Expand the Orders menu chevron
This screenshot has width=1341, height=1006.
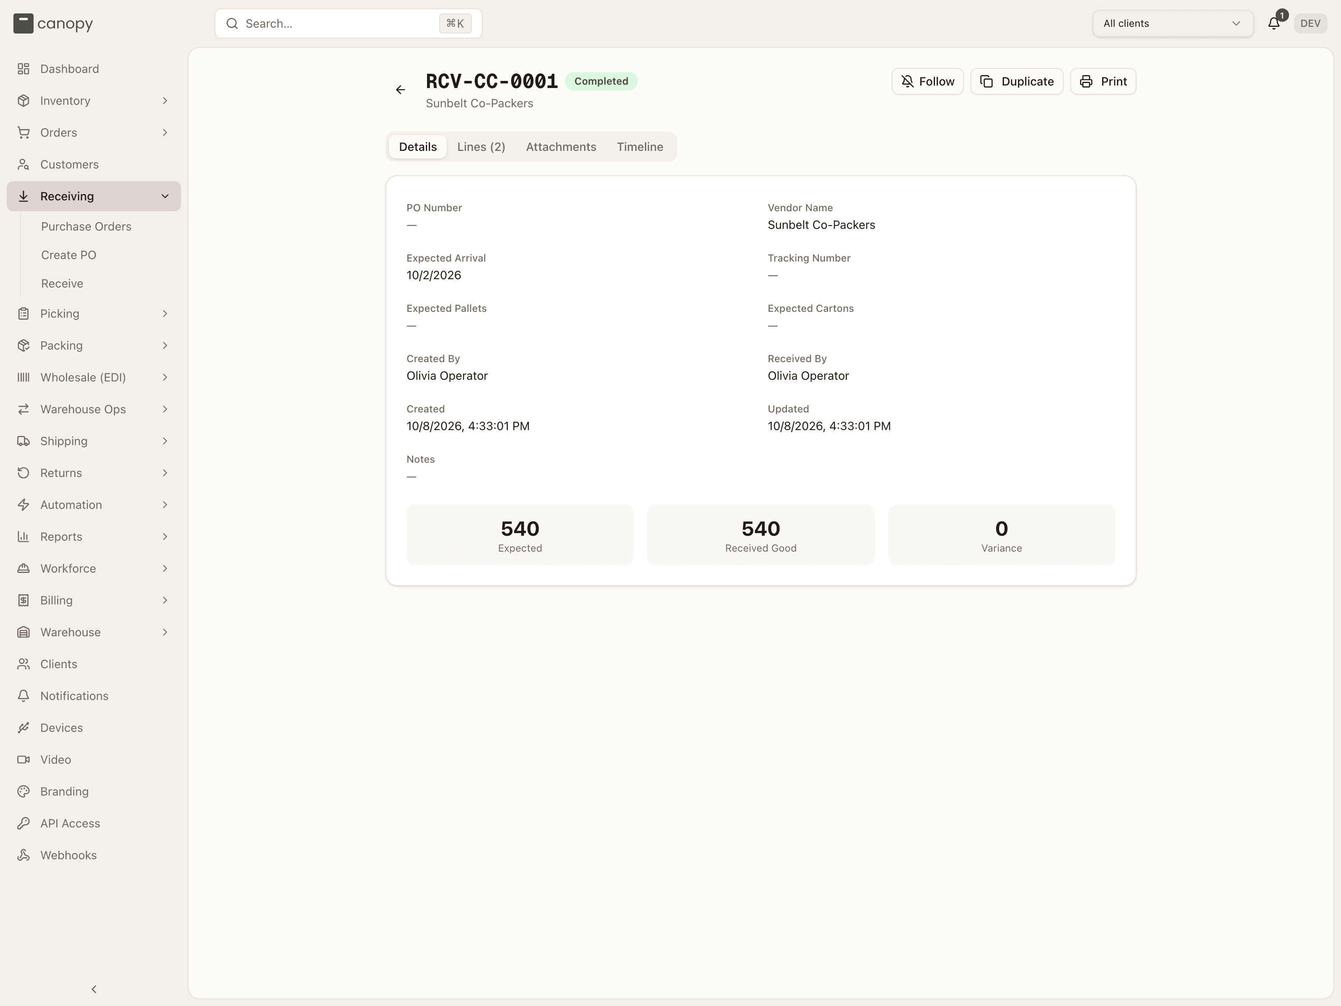click(x=165, y=132)
